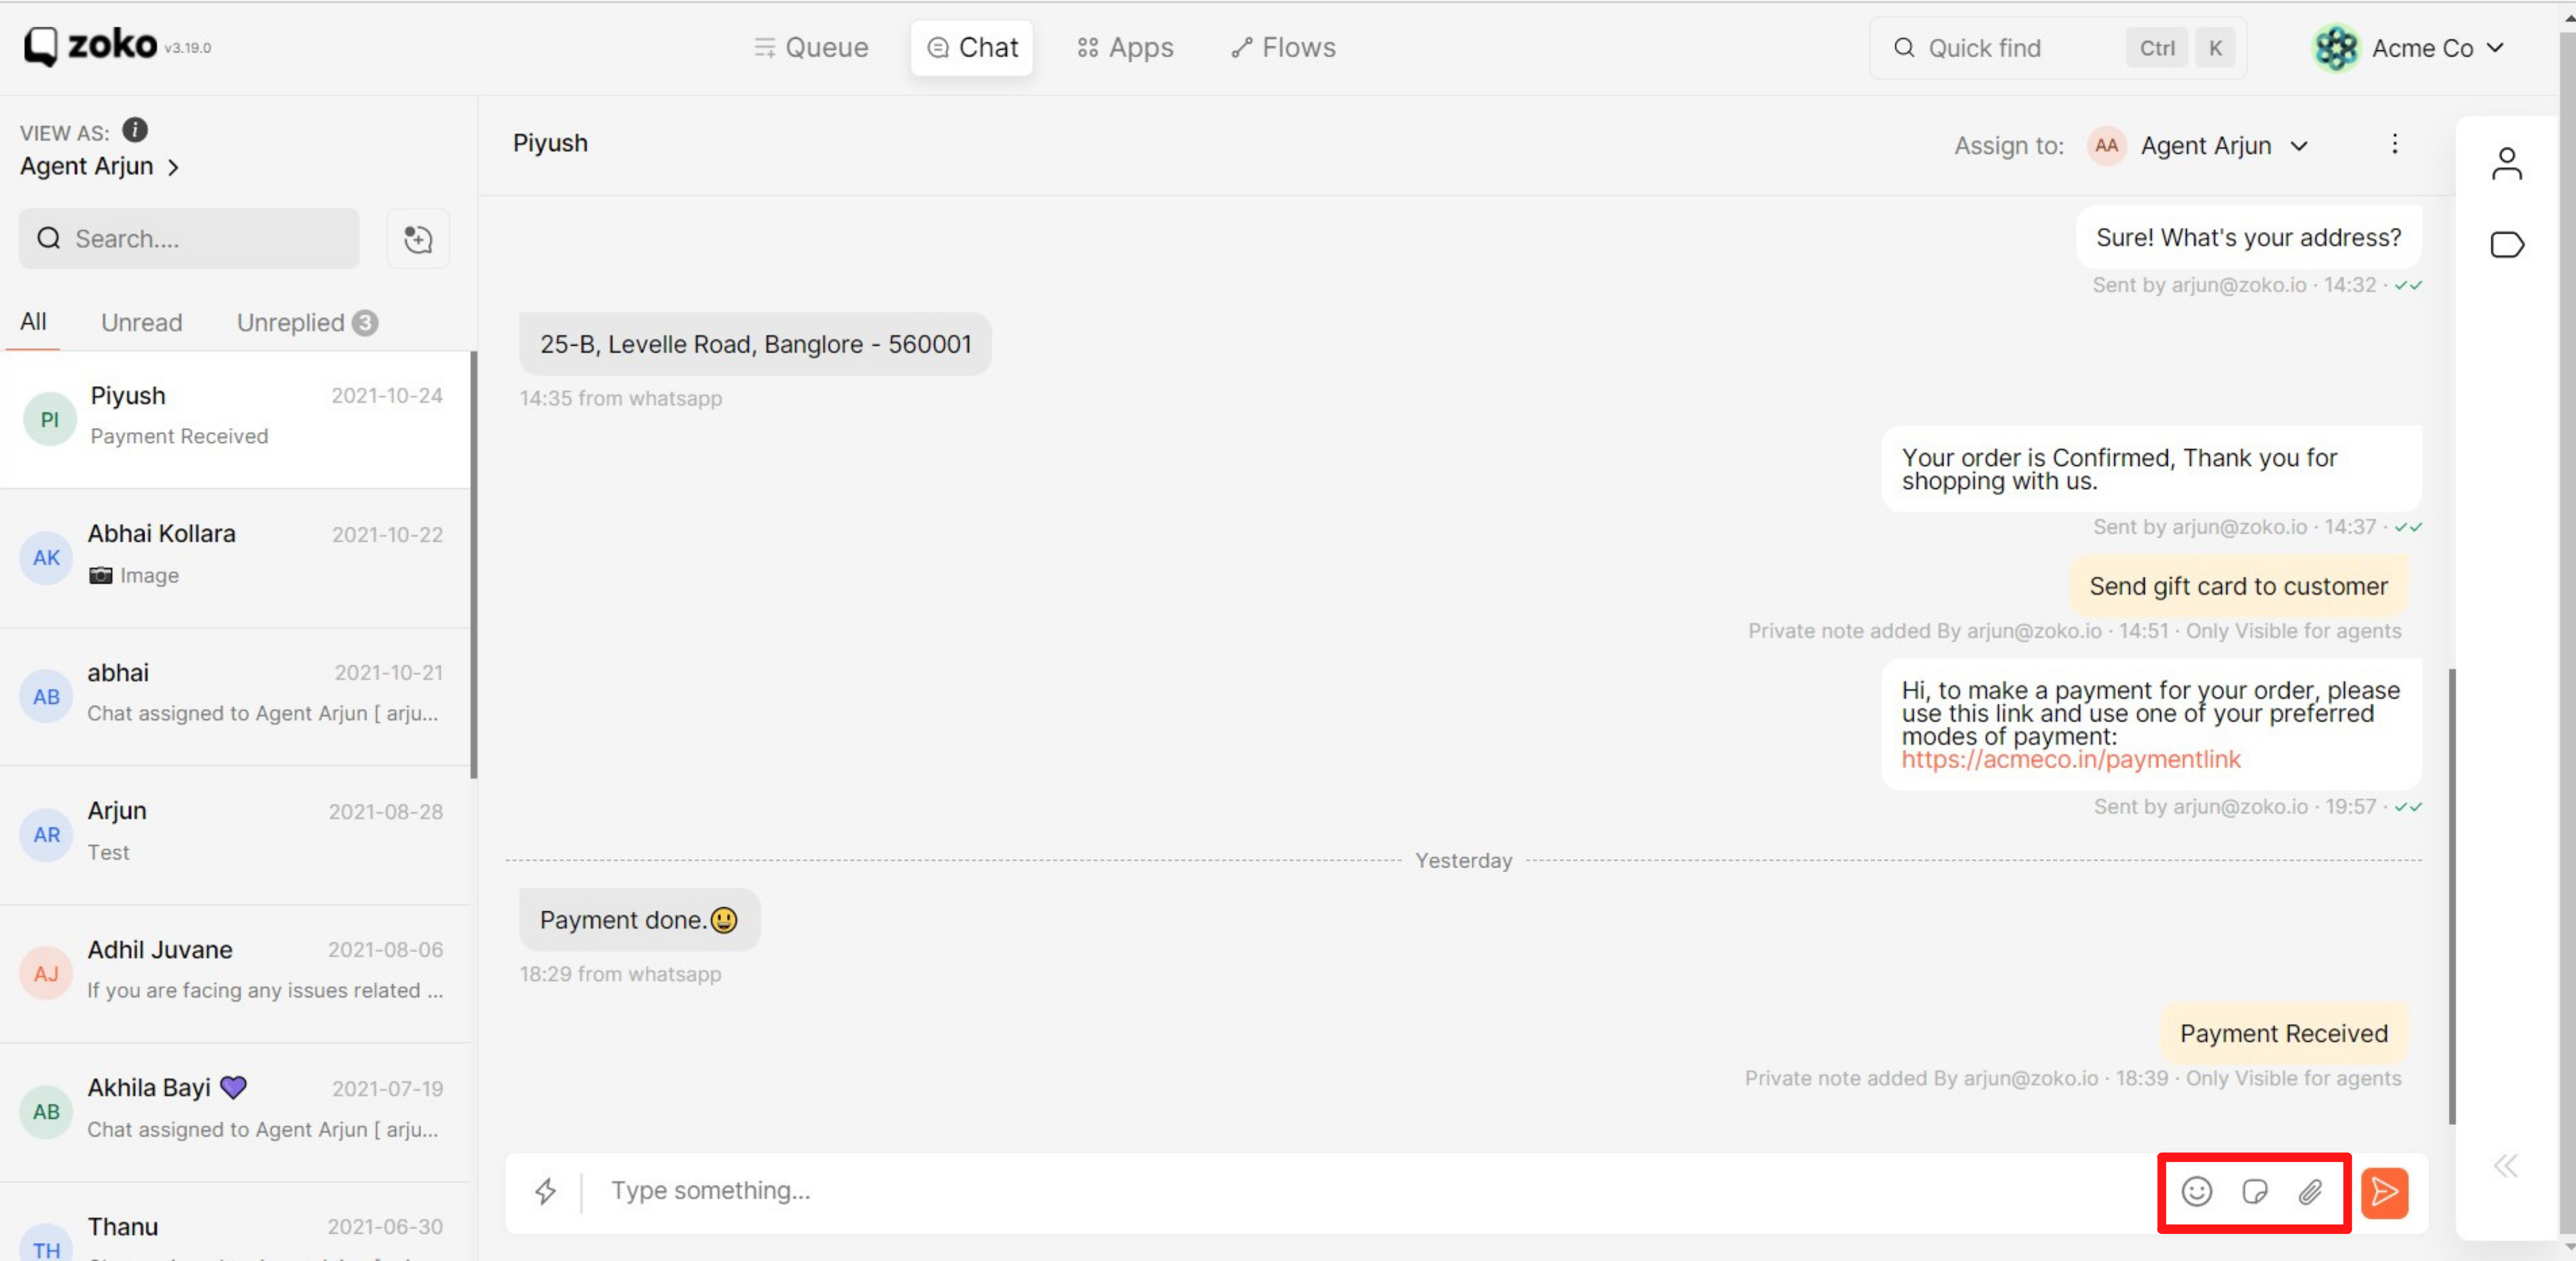This screenshot has height=1261, width=2576.
Task: Open the customer profile icon in right panel
Action: tap(2506, 164)
